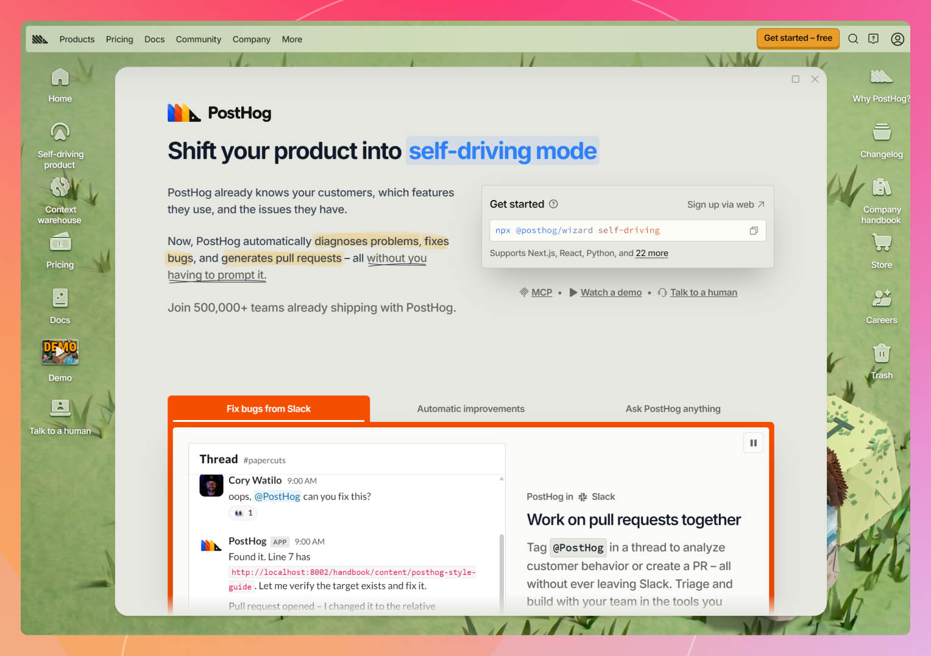Maximize the PostHog window
Image resolution: width=931 pixels, height=656 pixels.
795,79
